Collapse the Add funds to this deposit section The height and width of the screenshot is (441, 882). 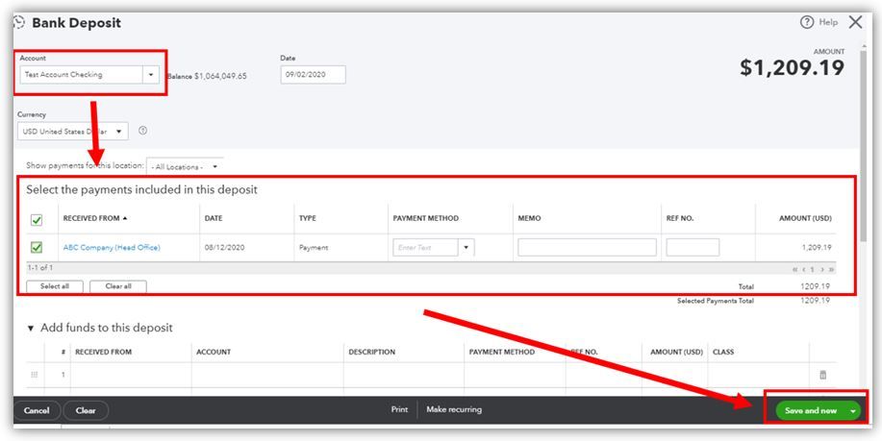pyautogui.click(x=31, y=328)
